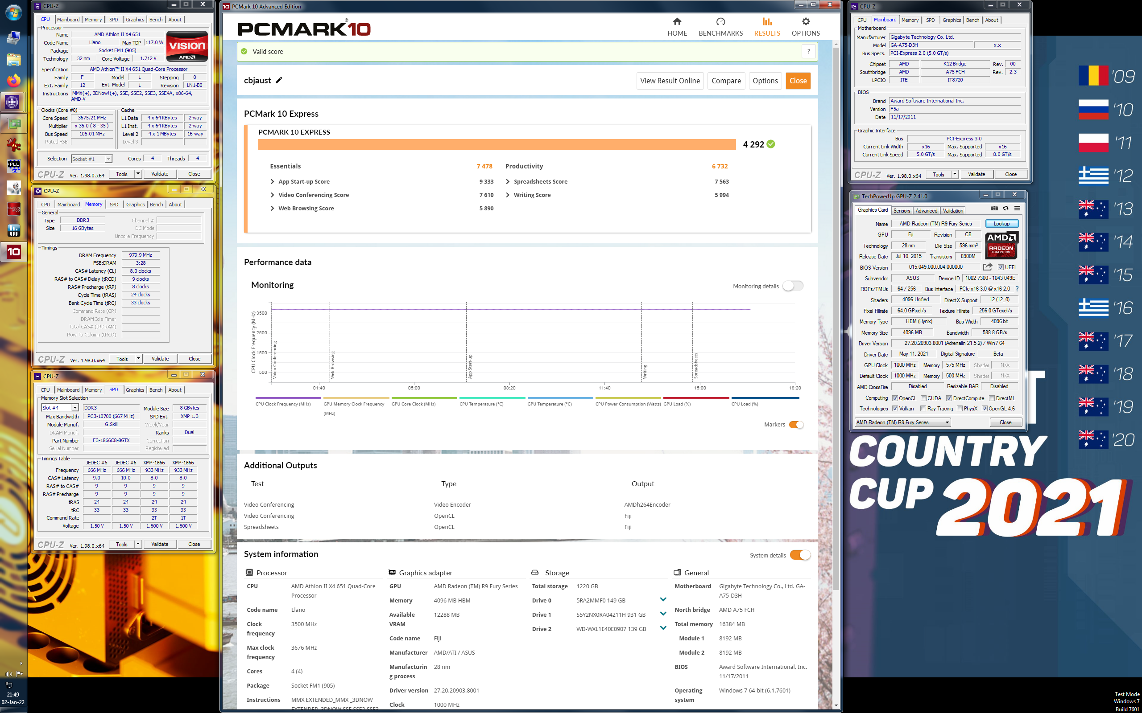Open Mainboard tab in top-left CPU-Z
The image size is (1142, 713).
click(x=68, y=20)
